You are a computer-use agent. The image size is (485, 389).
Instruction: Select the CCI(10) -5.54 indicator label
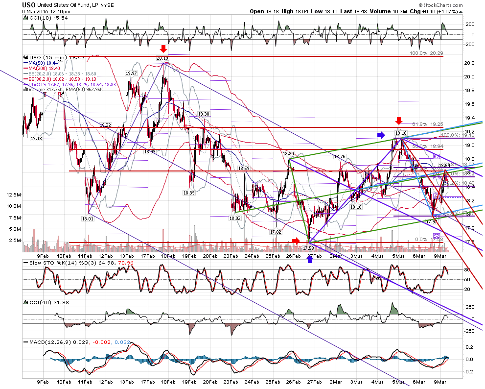pyautogui.click(x=48, y=18)
